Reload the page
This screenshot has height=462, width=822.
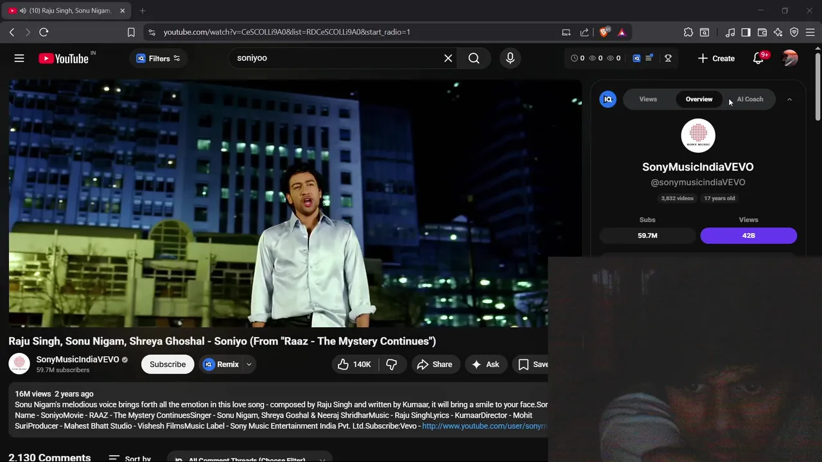44,32
